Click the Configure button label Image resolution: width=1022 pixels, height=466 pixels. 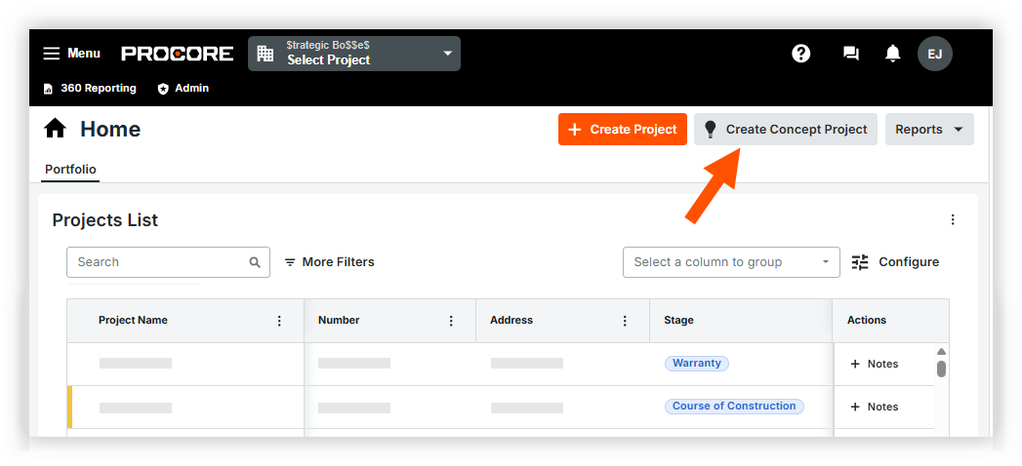[909, 262]
